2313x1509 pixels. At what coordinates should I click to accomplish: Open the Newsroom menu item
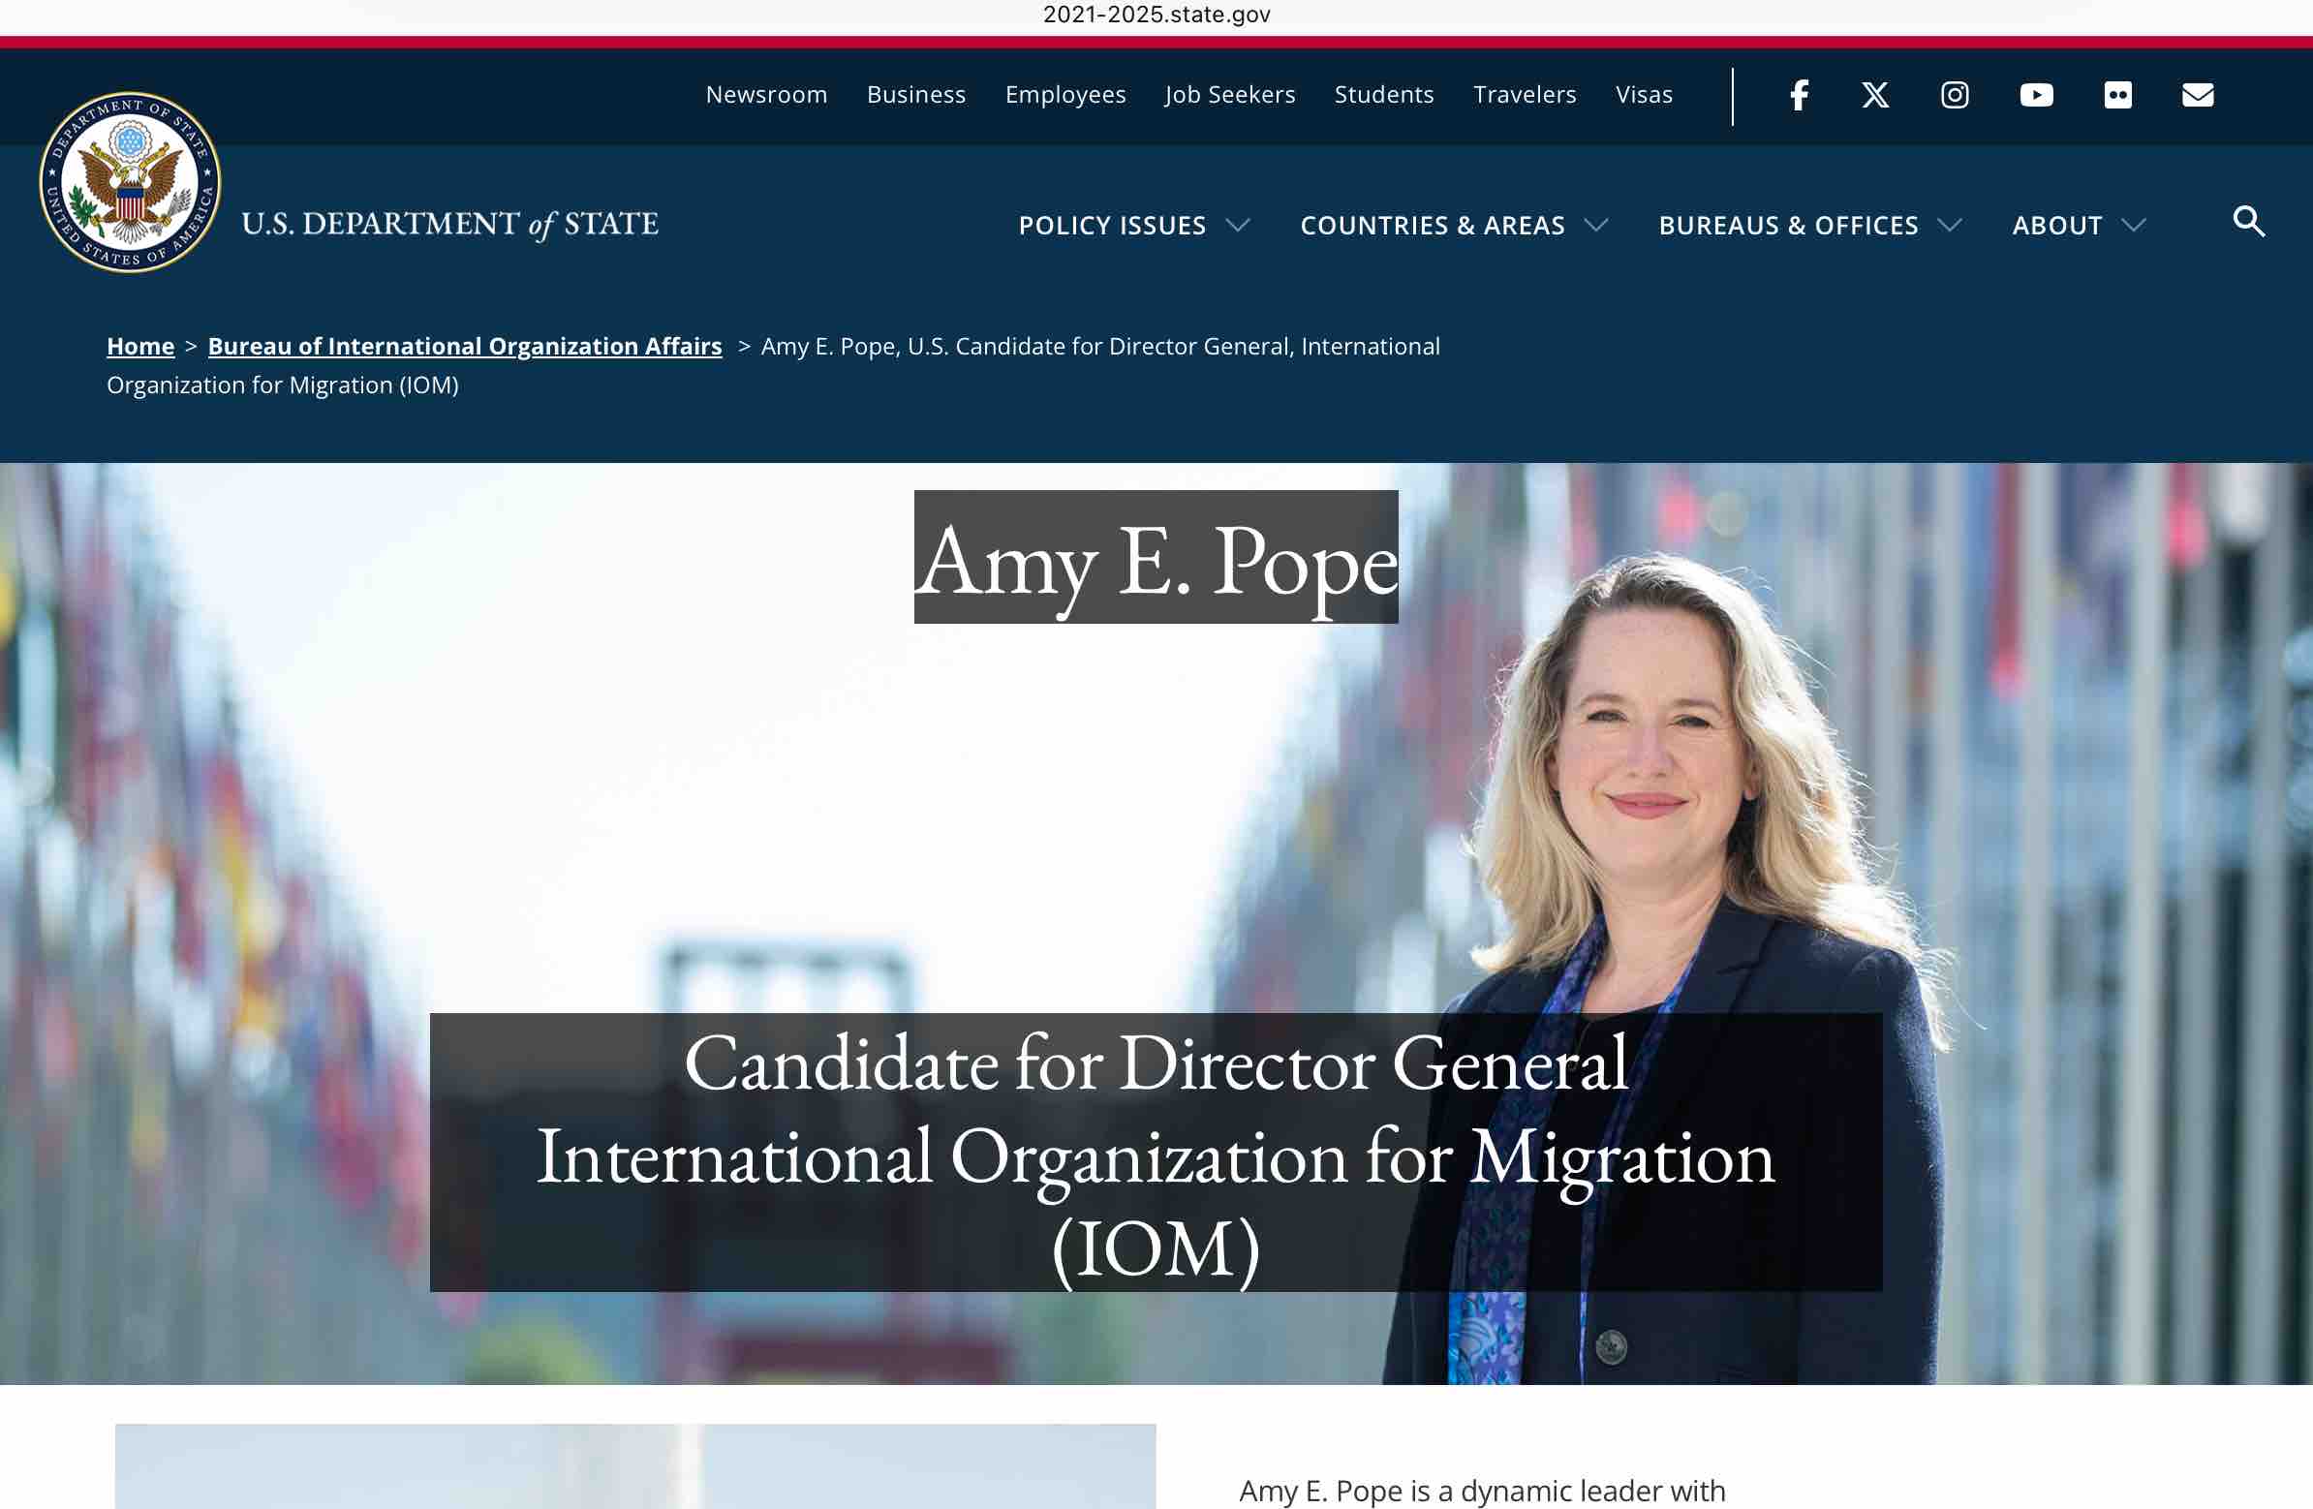(x=766, y=95)
